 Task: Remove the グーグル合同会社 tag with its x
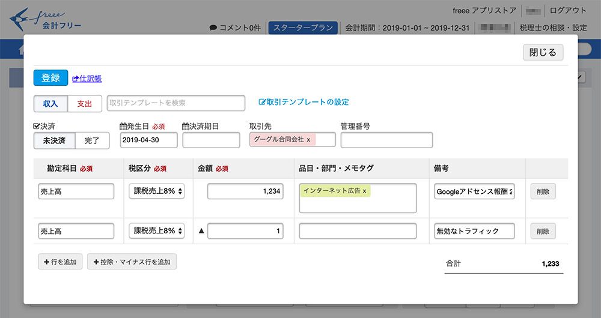(308, 140)
